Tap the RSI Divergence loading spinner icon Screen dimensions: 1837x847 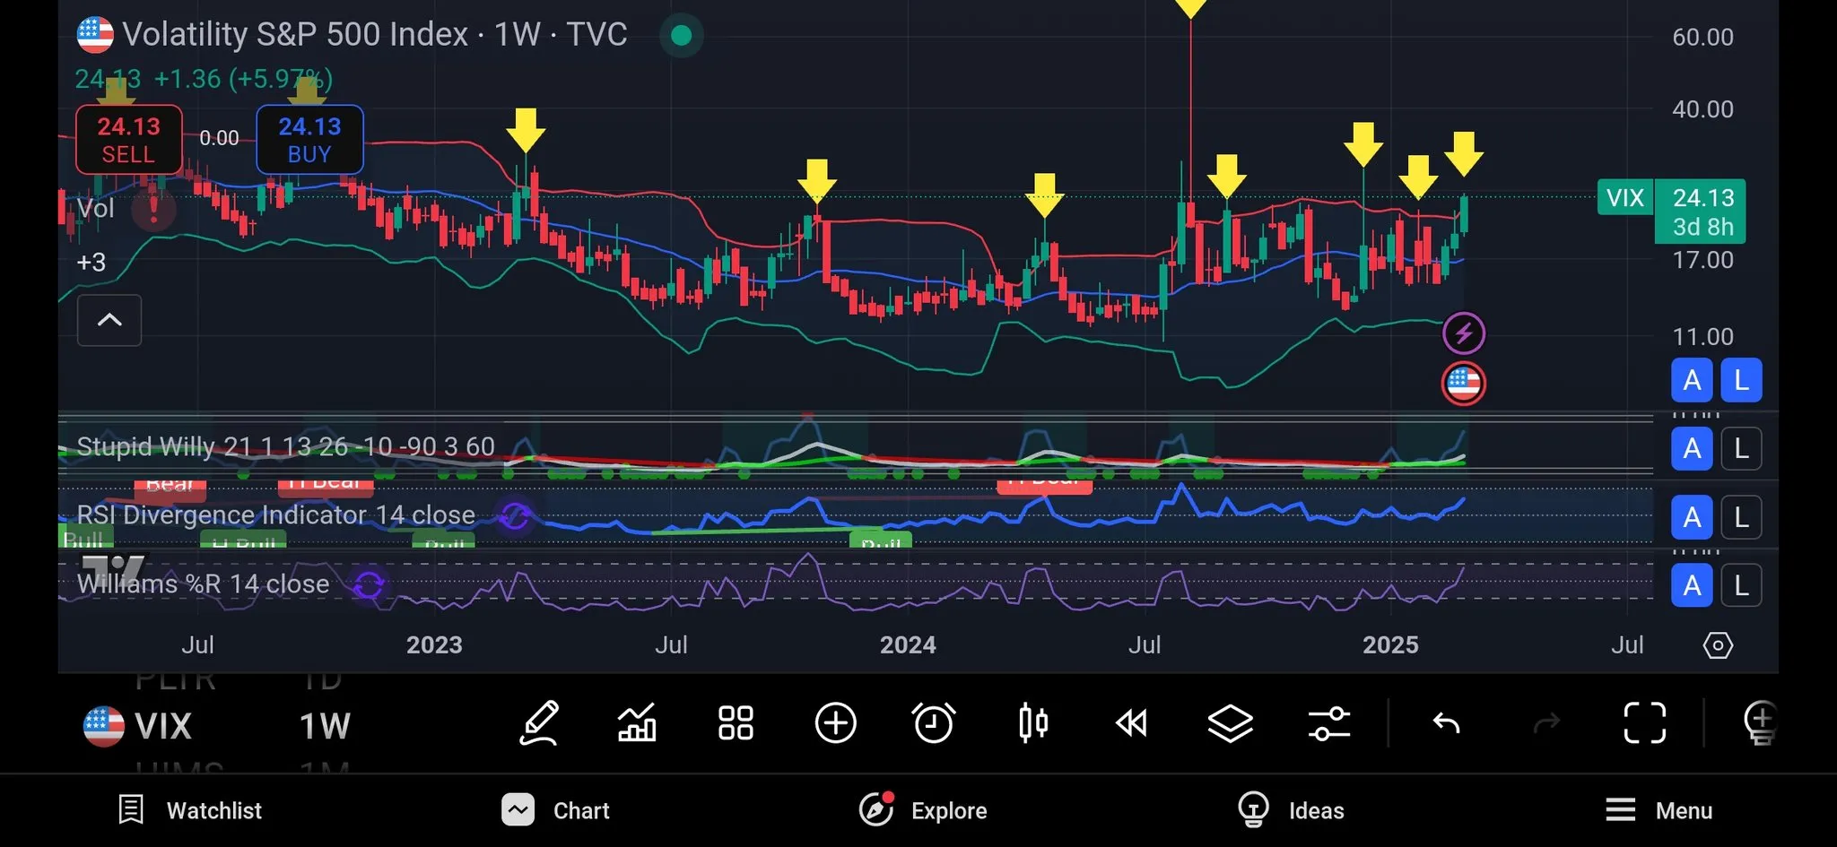coord(515,516)
